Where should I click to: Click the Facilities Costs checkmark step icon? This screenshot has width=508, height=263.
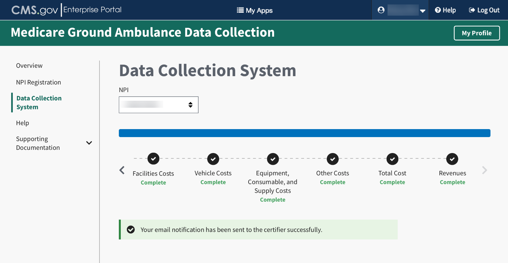pos(153,158)
